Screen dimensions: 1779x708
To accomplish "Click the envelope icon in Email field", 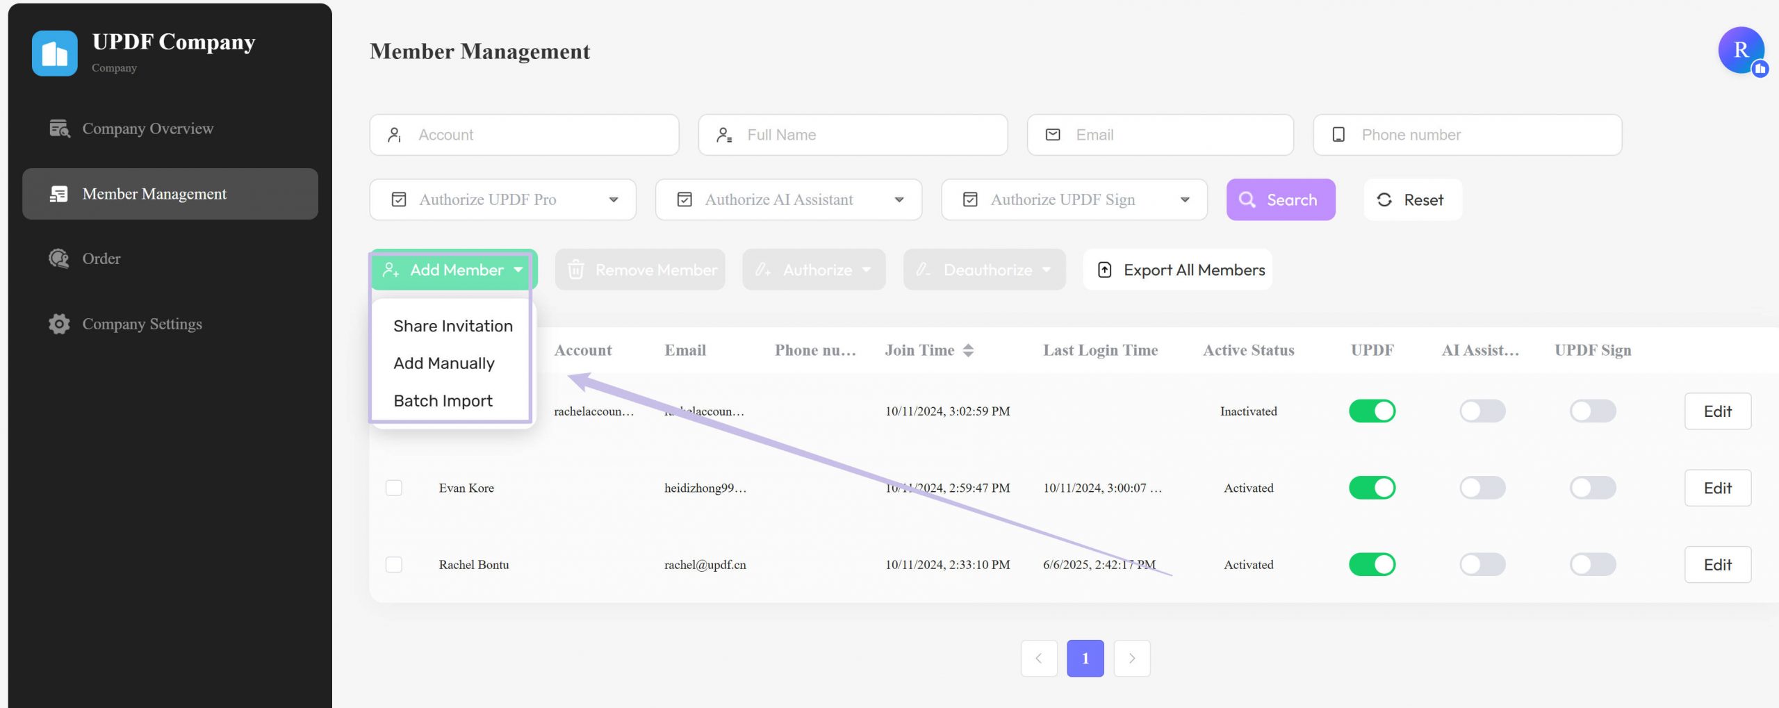I will point(1053,135).
